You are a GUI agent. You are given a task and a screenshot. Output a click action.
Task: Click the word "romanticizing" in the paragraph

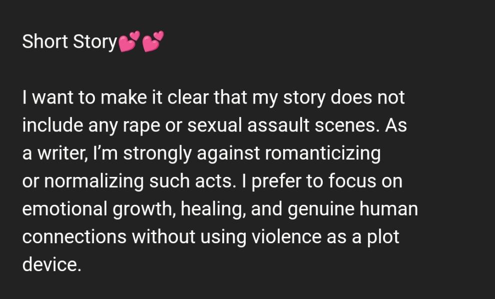pyautogui.click(x=322, y=153)
